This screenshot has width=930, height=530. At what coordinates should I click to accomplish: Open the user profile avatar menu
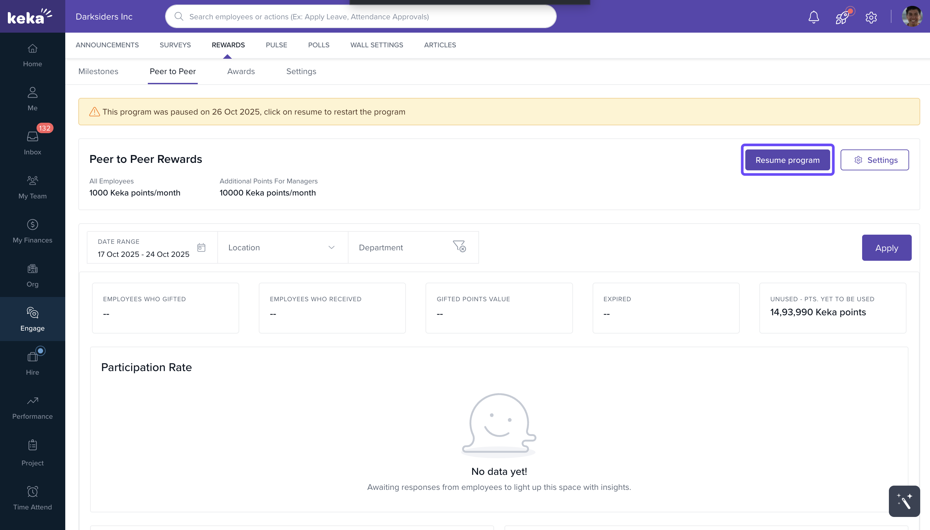coord(912,16)
